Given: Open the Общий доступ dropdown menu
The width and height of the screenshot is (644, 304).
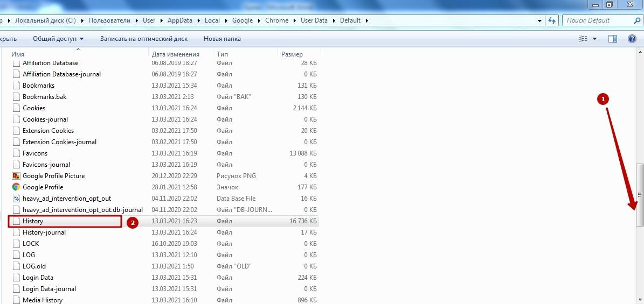Looking at the screenshot, I should click(58, 39).
